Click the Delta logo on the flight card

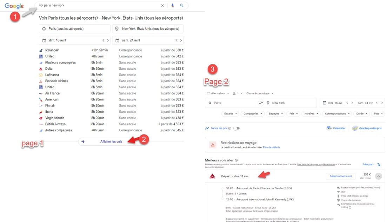point(212,176)
